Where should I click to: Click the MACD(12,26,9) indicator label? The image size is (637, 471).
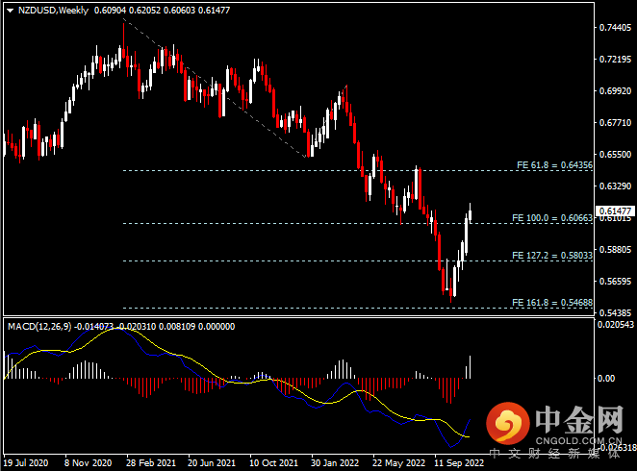coord(39,327)
